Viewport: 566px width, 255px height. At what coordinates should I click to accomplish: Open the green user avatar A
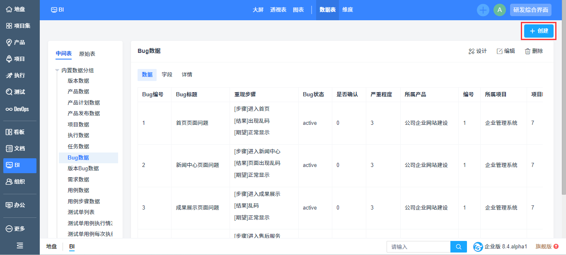[x=499, y=10]
